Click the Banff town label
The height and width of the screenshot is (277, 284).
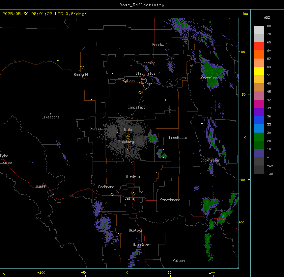41,187
